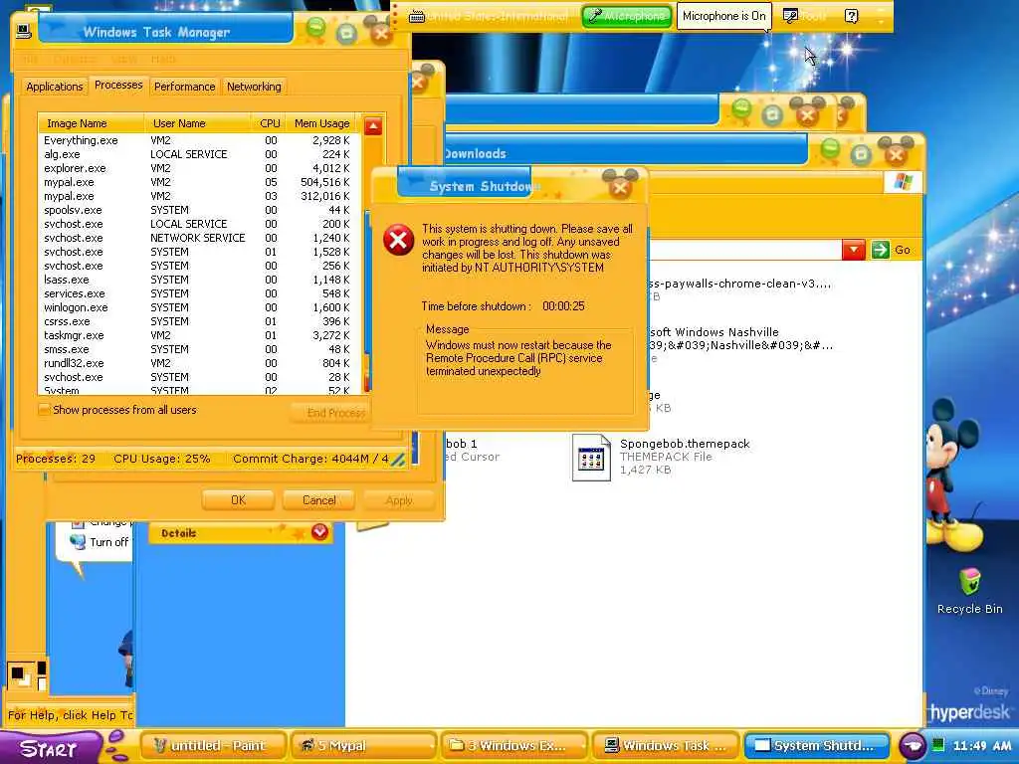
Task: Select mypal.exe using 504,516 K
Action: pos(198,182)
